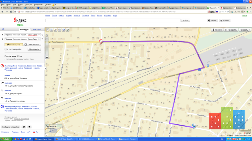
Task: Open the Помощь footer link
Action: pyautogui.click(x=15, y=132)
